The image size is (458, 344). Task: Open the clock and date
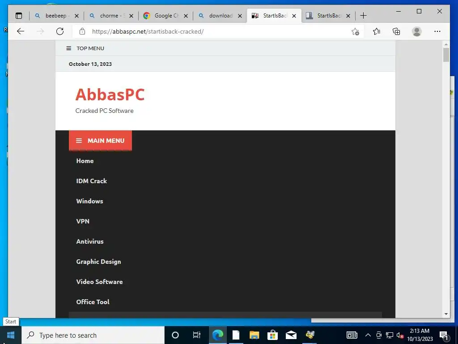click(x=420, y=335)
